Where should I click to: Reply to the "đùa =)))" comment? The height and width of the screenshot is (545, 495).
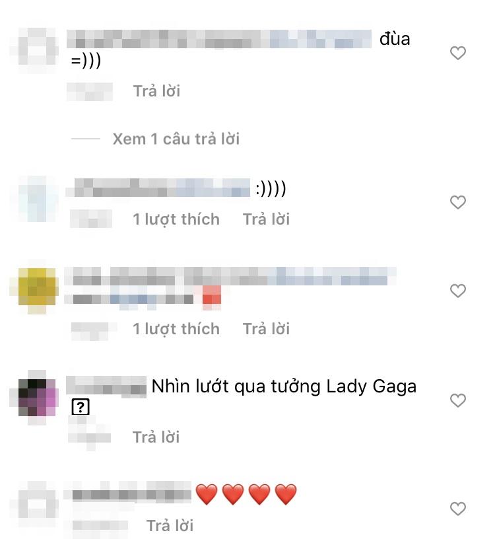(x=156, y=91)
